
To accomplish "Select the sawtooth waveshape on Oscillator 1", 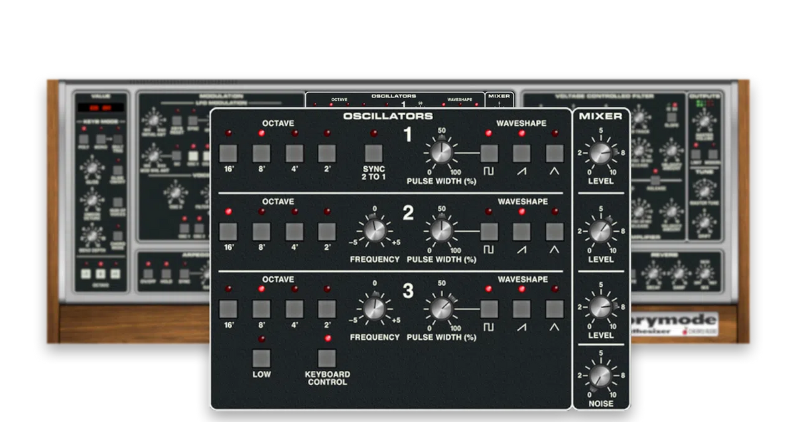I will [x=521, y=154].
